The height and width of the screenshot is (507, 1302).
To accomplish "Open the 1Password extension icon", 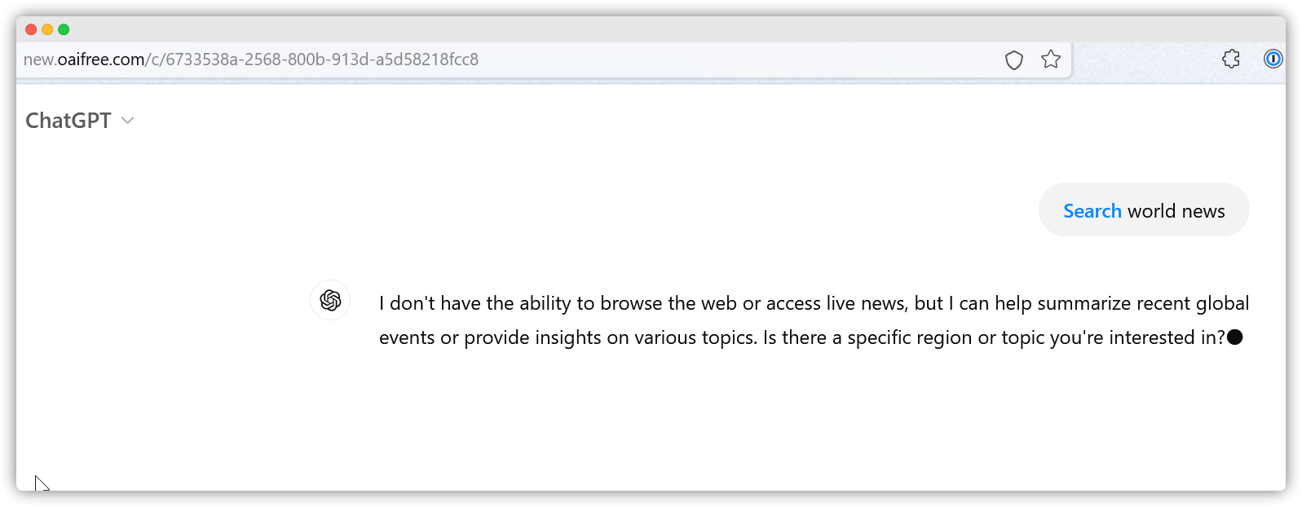I will [x=1273, y=59].
